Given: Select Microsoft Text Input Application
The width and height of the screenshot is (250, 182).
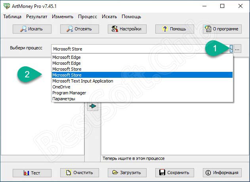Looking at the screenshot, I should [x=142, y=81].
